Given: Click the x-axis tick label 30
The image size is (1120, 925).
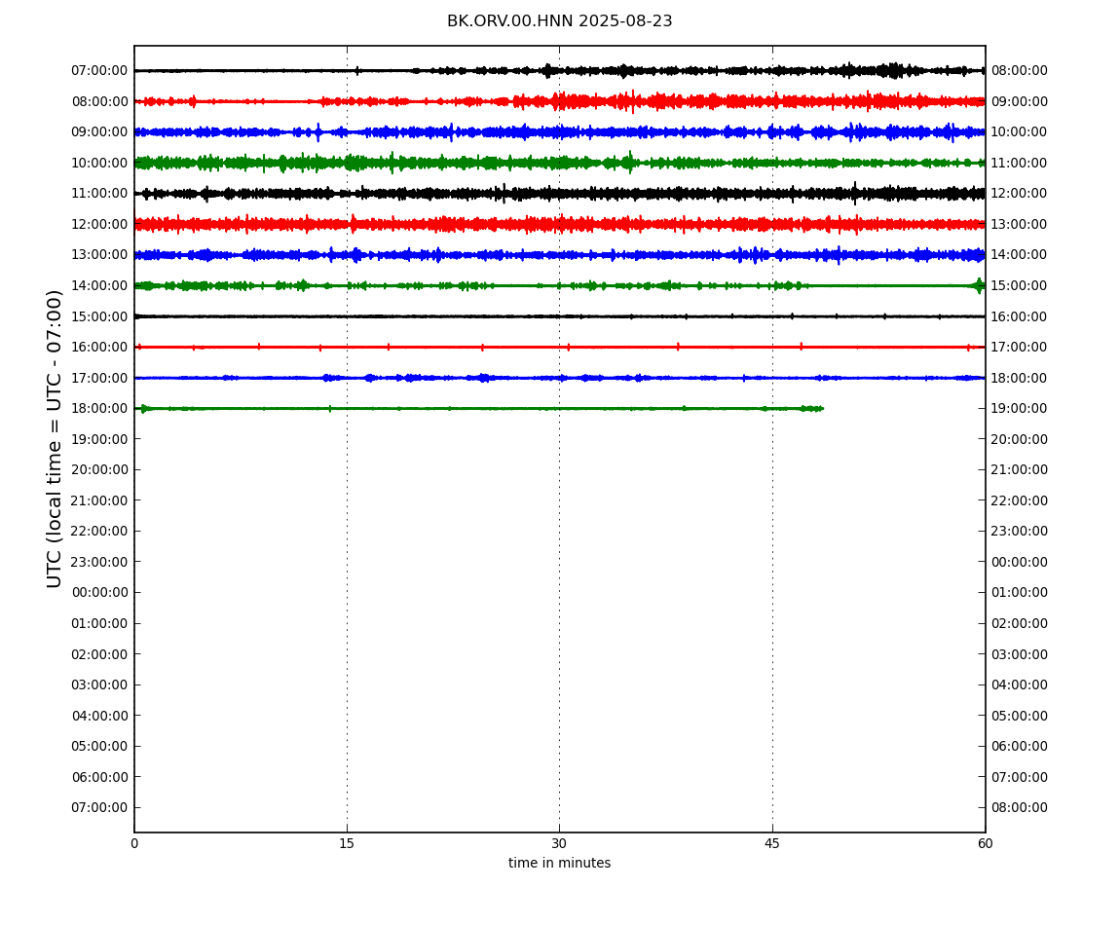Looking at the screenshot, I should 559,843.
